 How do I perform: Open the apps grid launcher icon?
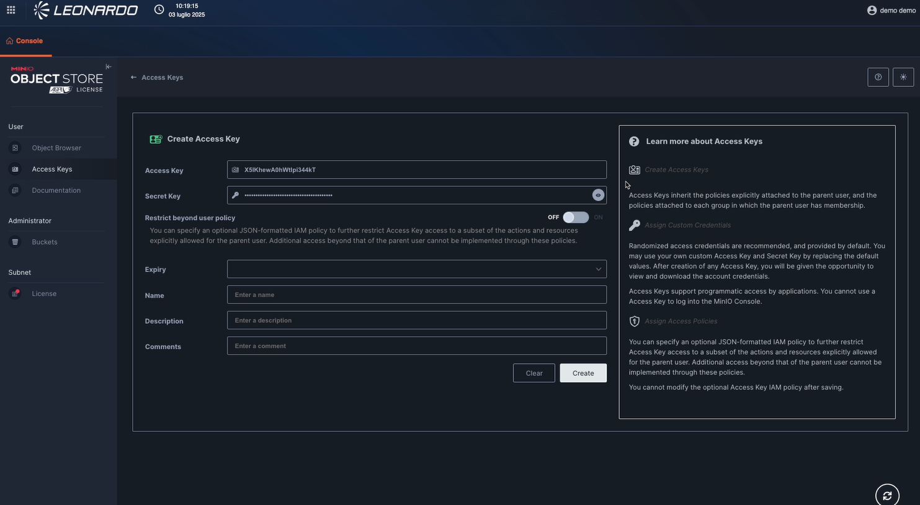11,10
